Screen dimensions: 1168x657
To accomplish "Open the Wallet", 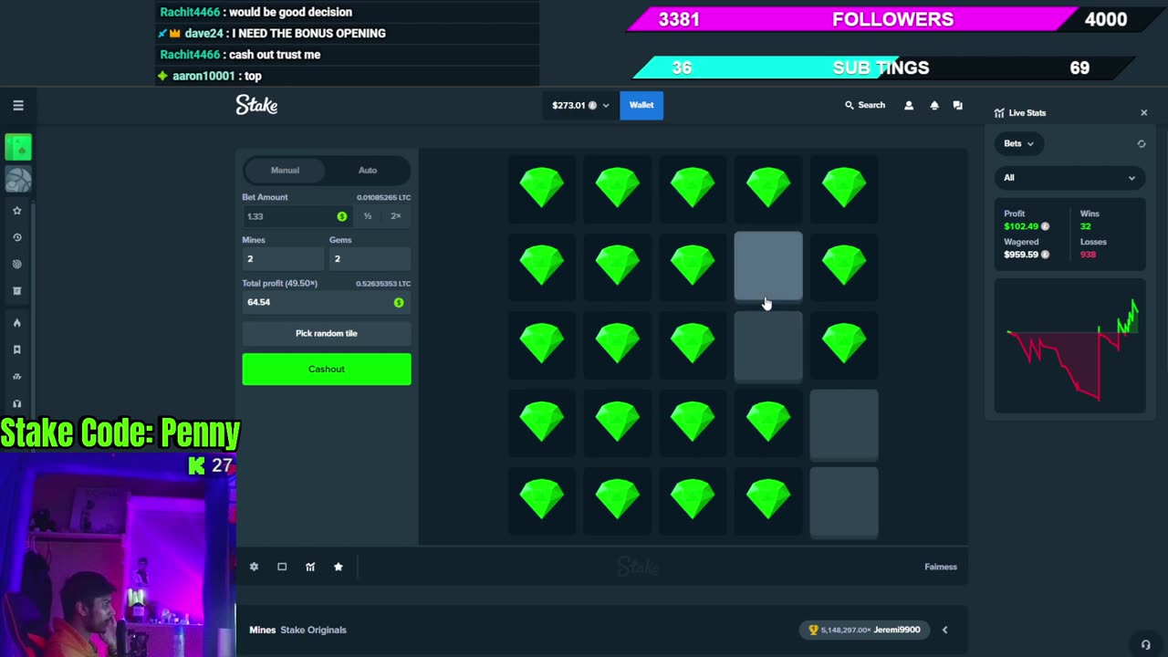I will pos(641,105).
